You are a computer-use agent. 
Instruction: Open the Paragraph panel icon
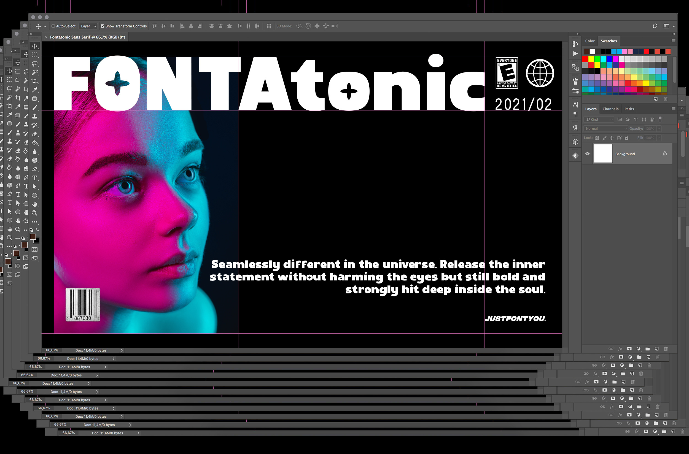tap(575, 114)
